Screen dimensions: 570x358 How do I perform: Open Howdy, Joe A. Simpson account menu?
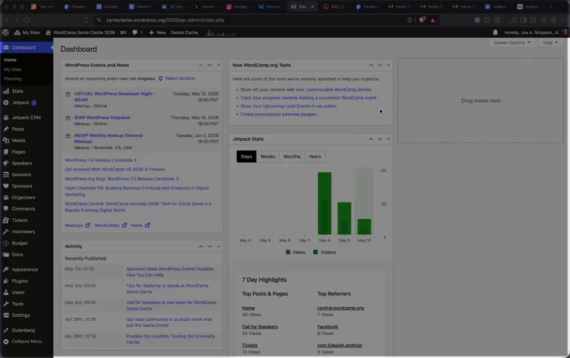[x=535, y=32]
